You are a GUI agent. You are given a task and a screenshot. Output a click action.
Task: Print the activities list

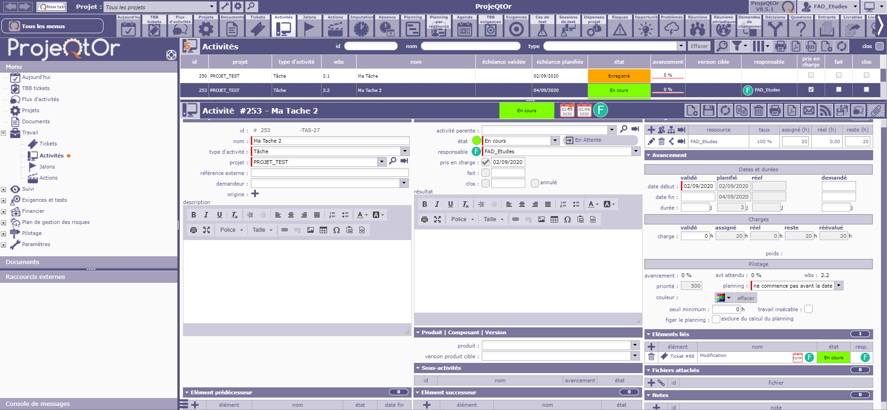pyautogui.click(x=780, y=46)
